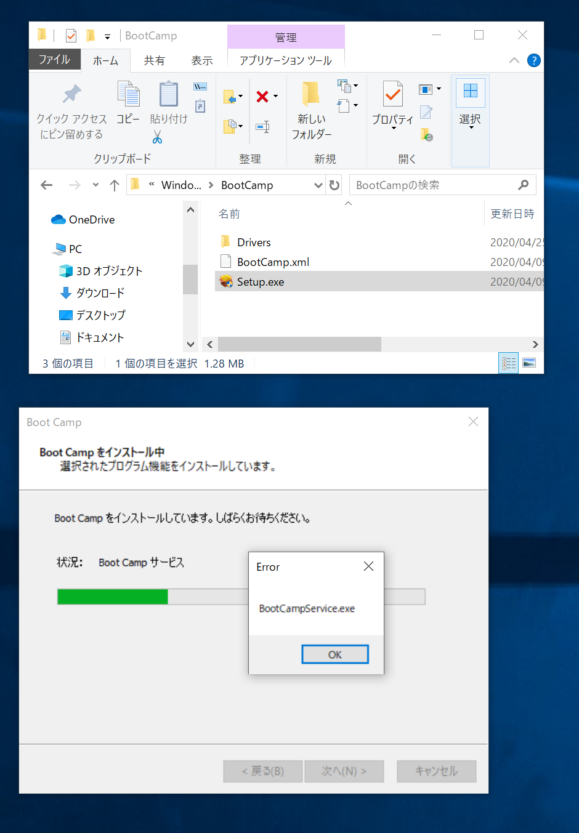Click the Select (選択) grid icon
The height and width of the screenshot is (833, 579).
tap(471, 91)
